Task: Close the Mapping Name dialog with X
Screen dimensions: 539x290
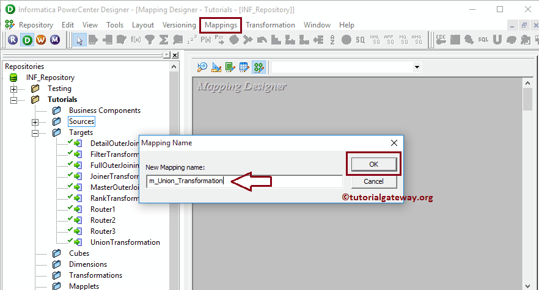Action: tap(394, 143)
